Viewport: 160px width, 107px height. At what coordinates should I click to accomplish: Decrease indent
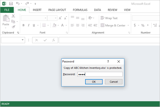90,25
